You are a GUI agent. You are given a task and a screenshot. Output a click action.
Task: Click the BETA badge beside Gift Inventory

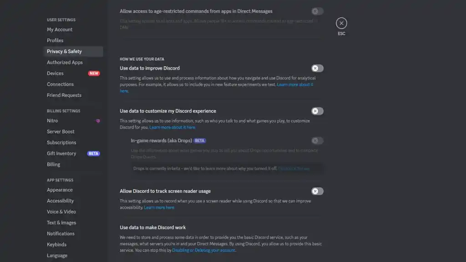93,154
